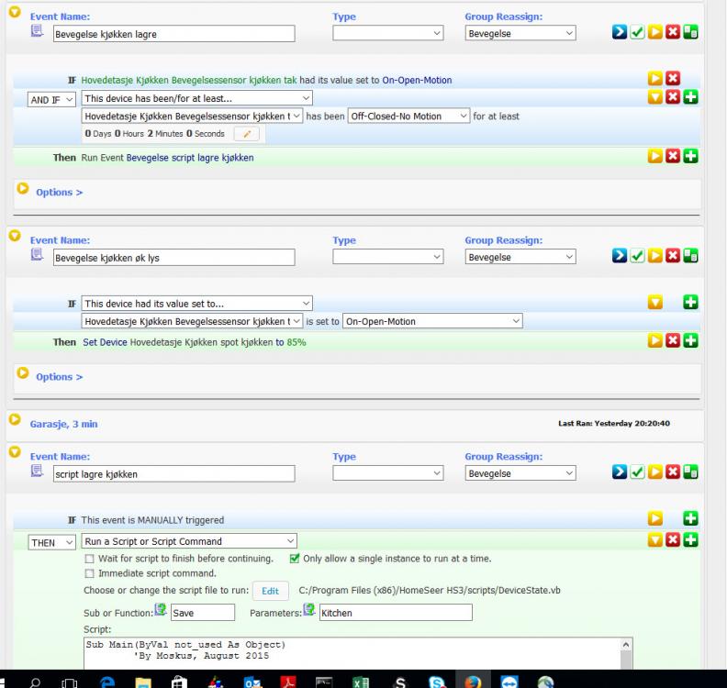Expand Options under 'Bevegelse kjøkken øk lys'
Screen dimensions: 727x688
tap(59, 377)
